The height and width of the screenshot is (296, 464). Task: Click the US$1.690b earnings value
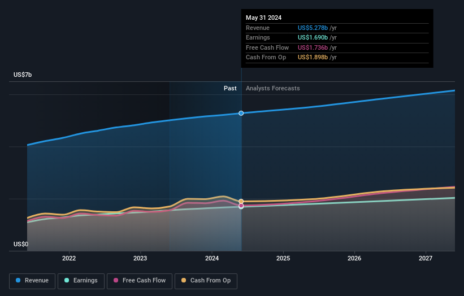[313, 37]
